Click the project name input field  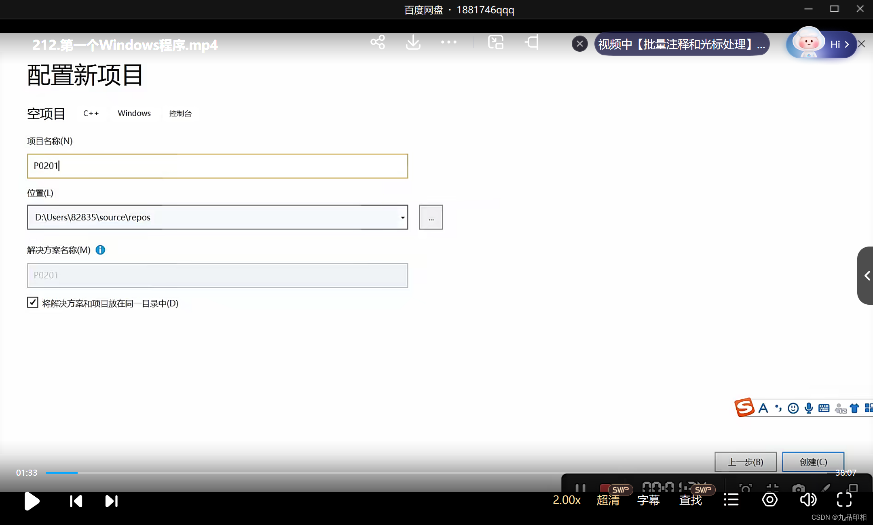click(218, 166)
